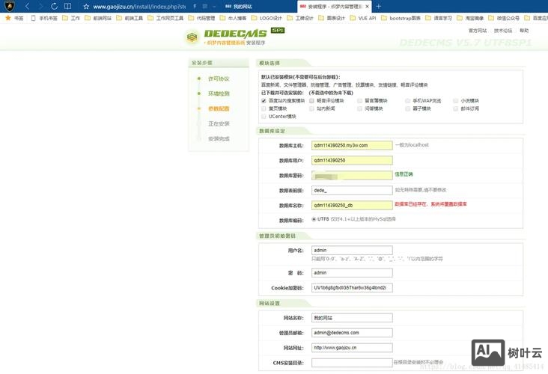Select the 参数配置 install step
The height and width of the screenshot is (374, 548).
pos(219,108)
